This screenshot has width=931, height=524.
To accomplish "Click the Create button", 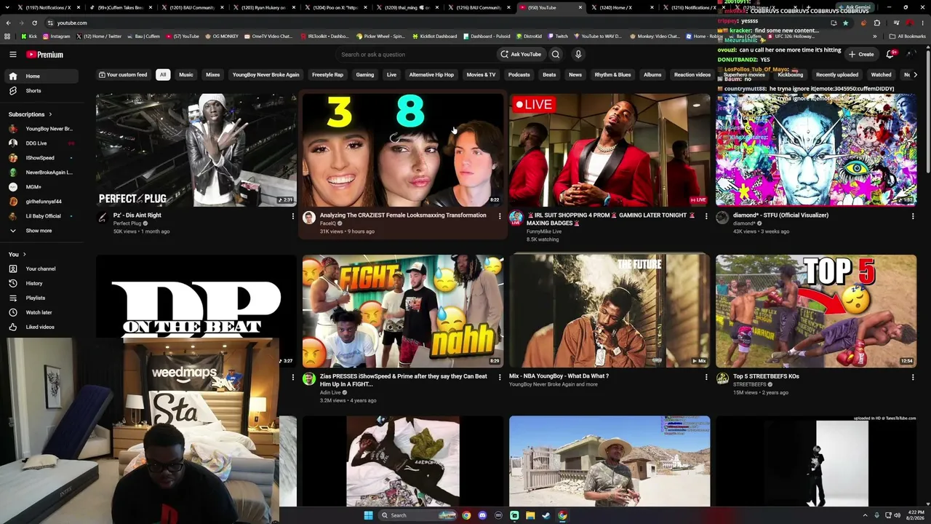I will 861,55.
